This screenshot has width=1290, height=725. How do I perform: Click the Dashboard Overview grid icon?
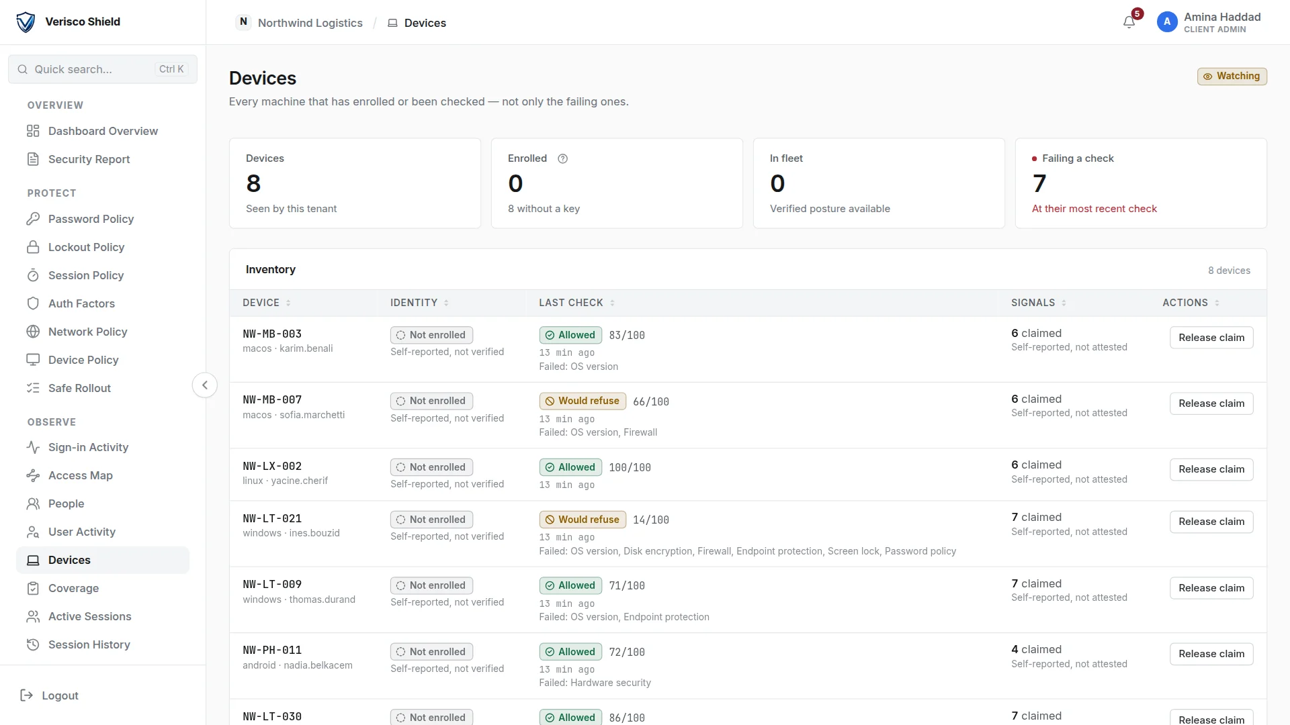(x=33, y=131)
